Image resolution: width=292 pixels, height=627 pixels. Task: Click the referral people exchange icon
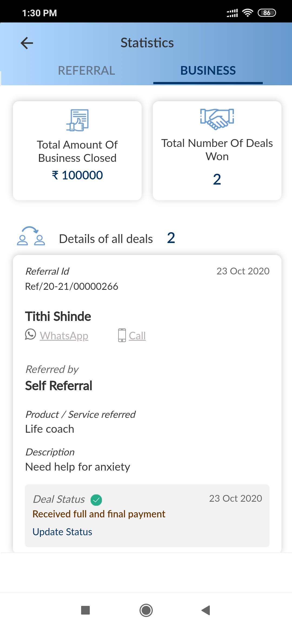coord(31,236)
